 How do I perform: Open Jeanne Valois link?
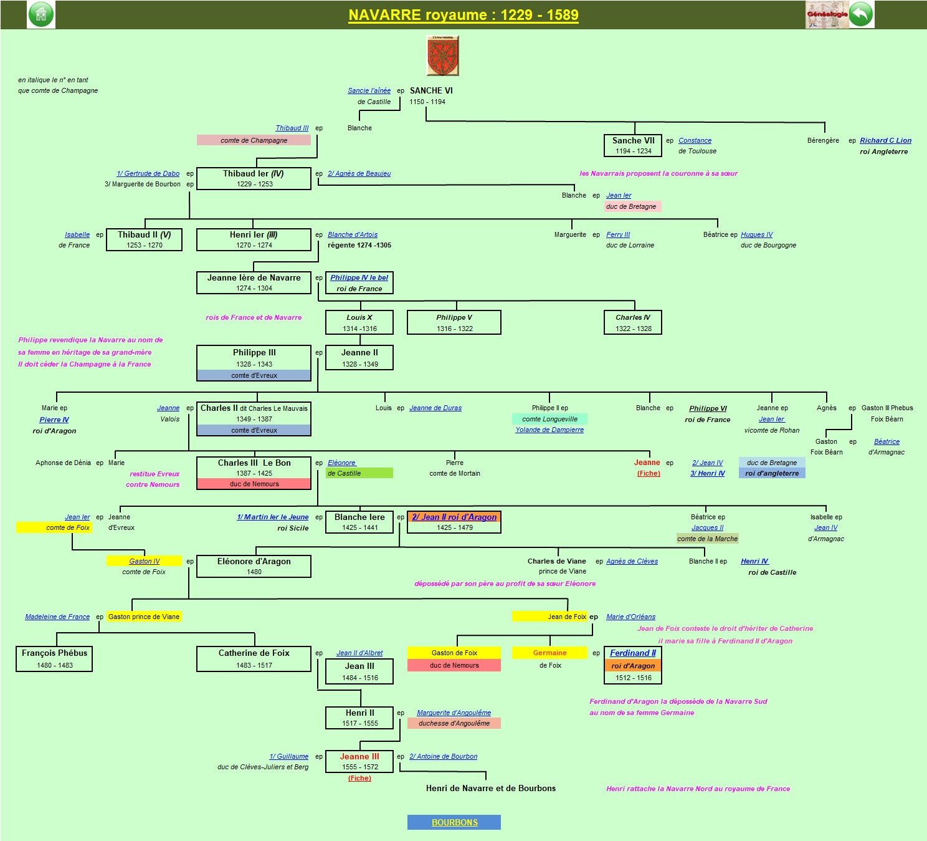coord(168,408)
